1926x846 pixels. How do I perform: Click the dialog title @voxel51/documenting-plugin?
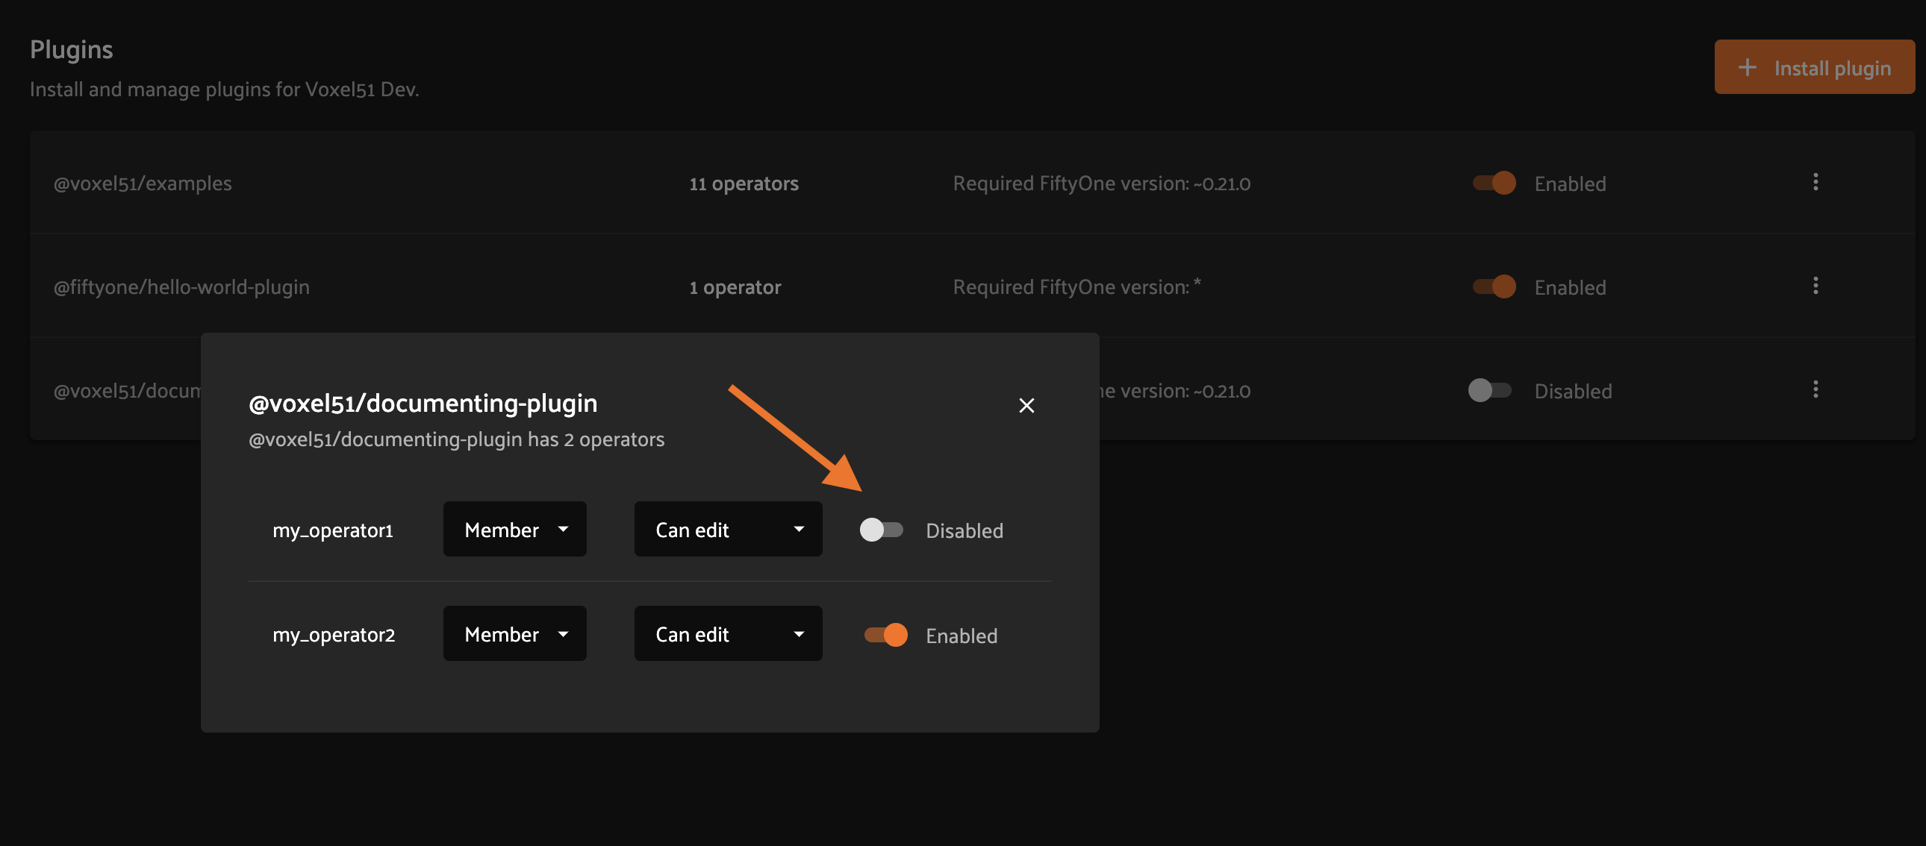tap(423, 404)
